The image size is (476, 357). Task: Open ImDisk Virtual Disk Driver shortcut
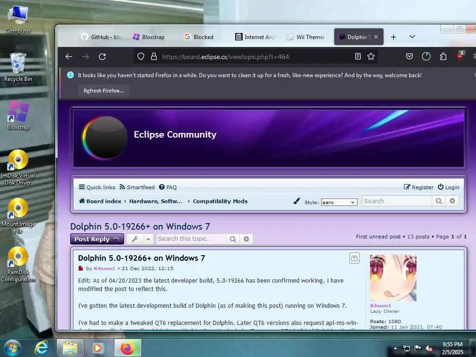pos(18,167)
